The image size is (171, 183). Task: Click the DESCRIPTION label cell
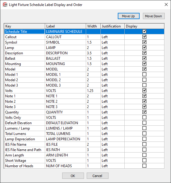(x=65, y=53)
